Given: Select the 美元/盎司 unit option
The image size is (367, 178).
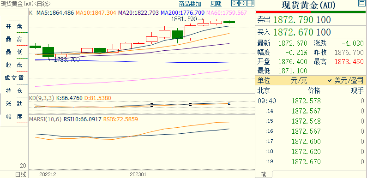Looking at the screenshot, I should (346, 81).
